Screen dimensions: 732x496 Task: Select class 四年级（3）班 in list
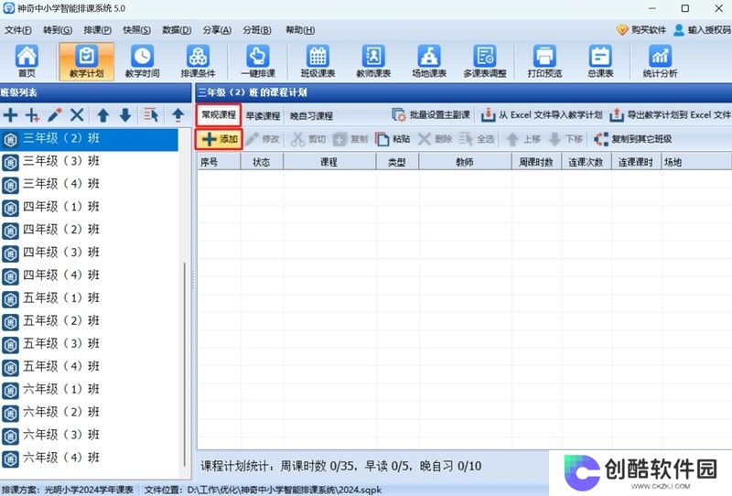point(89,253)
